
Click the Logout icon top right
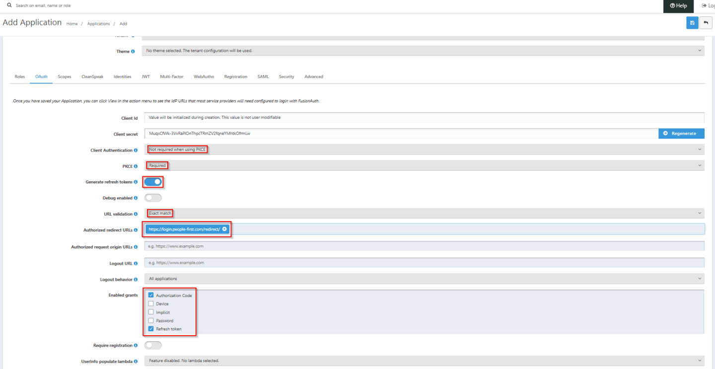pos(705,5)
